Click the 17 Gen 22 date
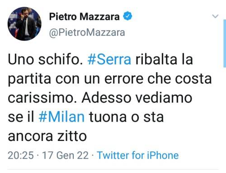The width and height of the screenshot is (226, 173). pyautogui.click(x=65, y=155)
